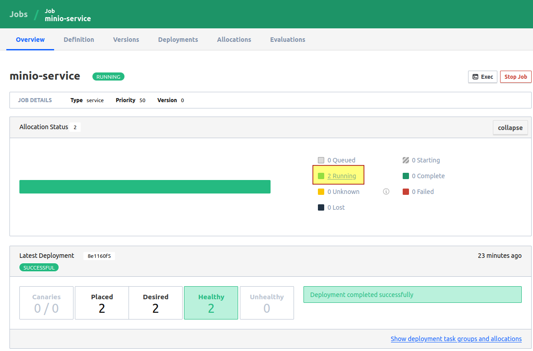Image resolution: width=533 pixels, height=351 pixels.
Task: Click the '0 Lost' label
Action: click(x=336, y=207)
